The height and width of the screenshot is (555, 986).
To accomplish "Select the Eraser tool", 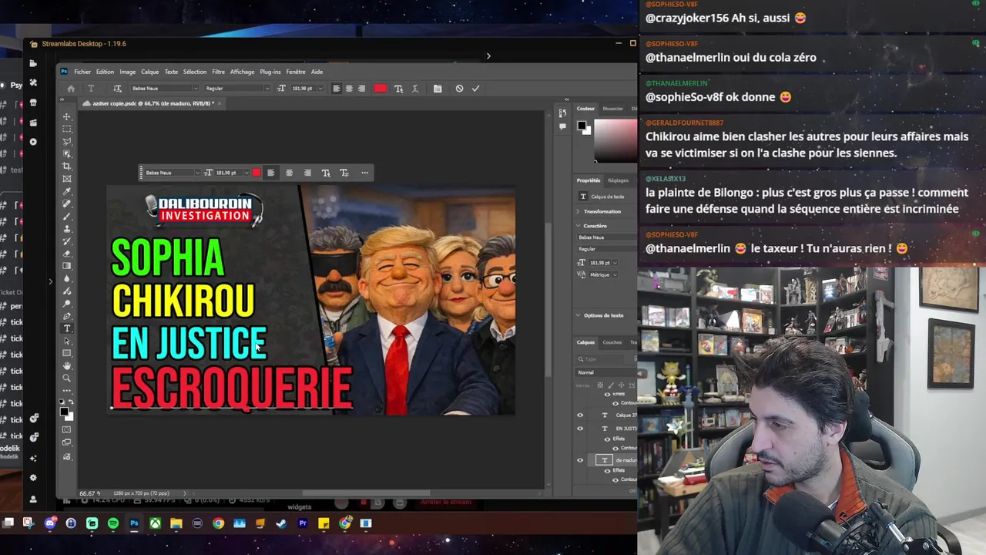I will coord(67,254).
